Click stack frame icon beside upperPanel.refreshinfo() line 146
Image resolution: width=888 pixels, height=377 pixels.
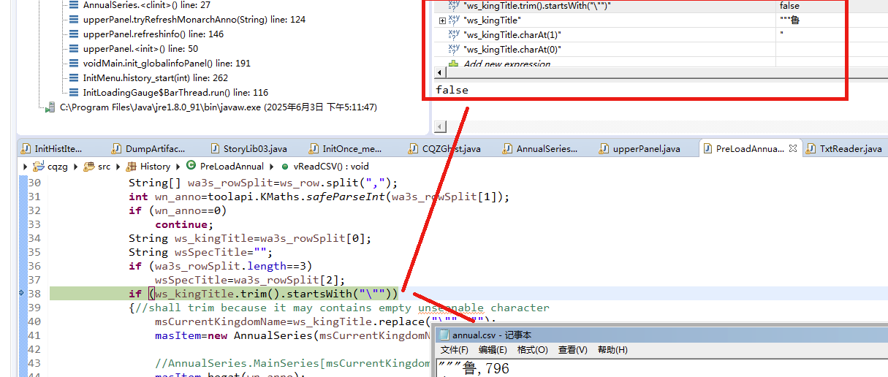(73, 34)
